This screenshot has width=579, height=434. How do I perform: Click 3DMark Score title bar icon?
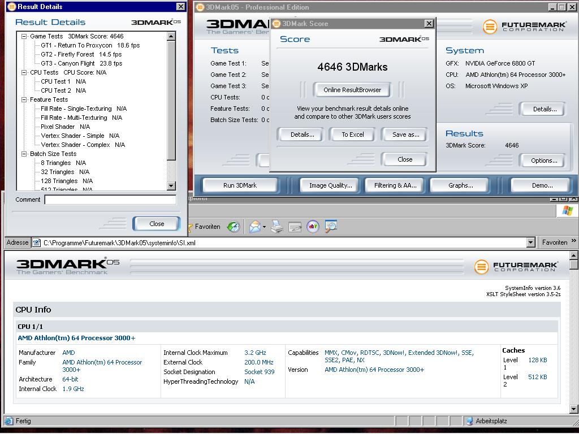(276, 24)
